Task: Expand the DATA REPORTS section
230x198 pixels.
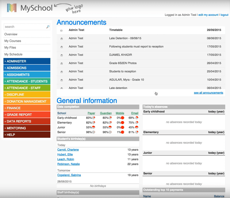Action: [27, 121]
